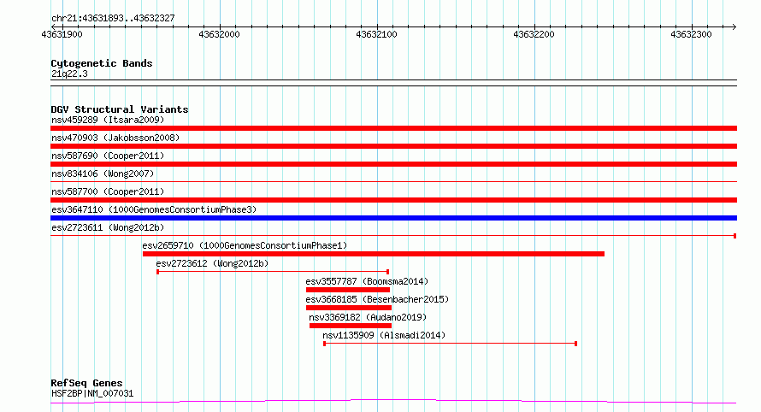Select the red bar for nsv470903
The height and width of the screenshot is (412, 761).
[x=393, y=146]
